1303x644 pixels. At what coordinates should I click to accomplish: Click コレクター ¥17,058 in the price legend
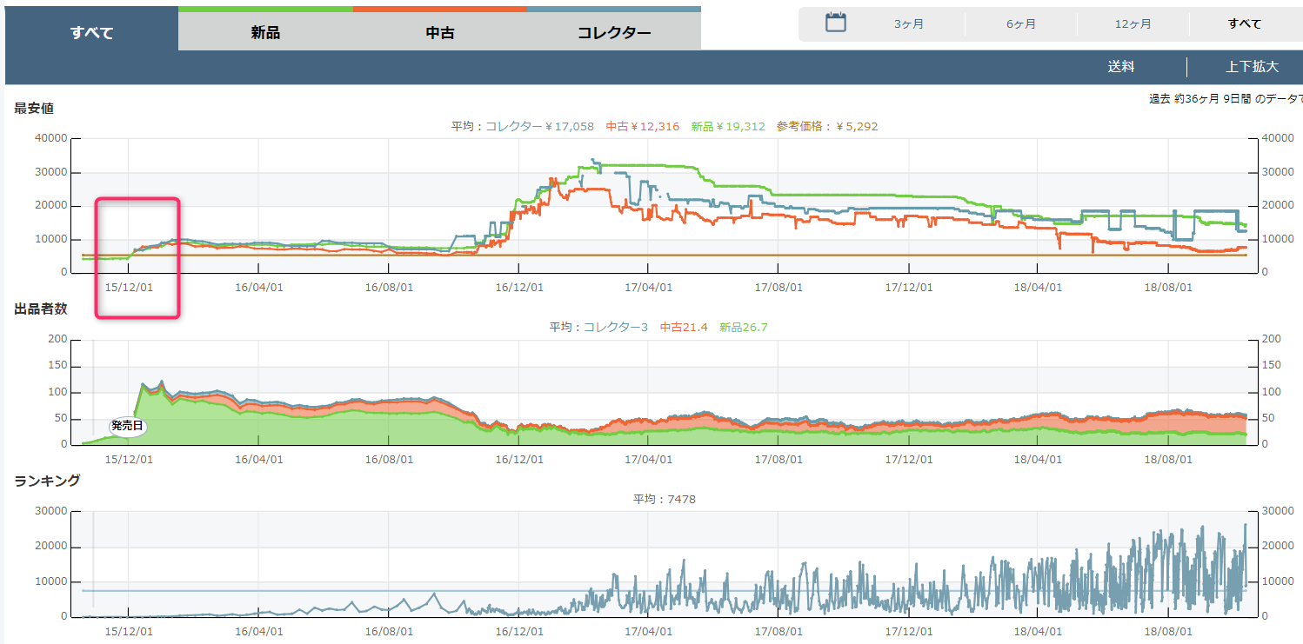pyautogui.click(x=539, y=127)
